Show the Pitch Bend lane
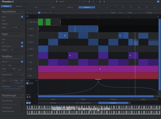 53,103
